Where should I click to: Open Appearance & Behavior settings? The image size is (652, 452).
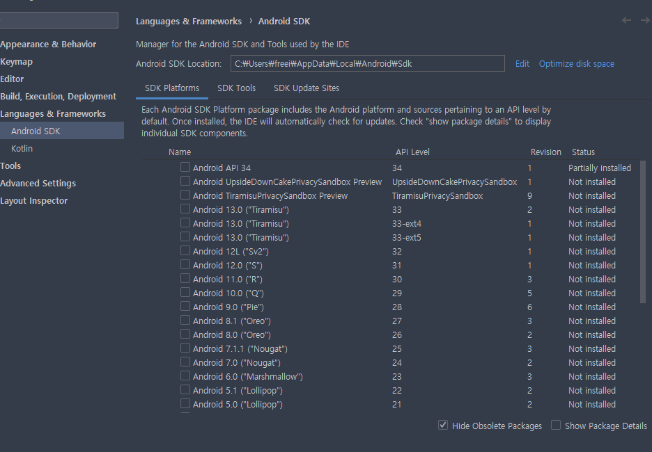[x=48, y=44]
